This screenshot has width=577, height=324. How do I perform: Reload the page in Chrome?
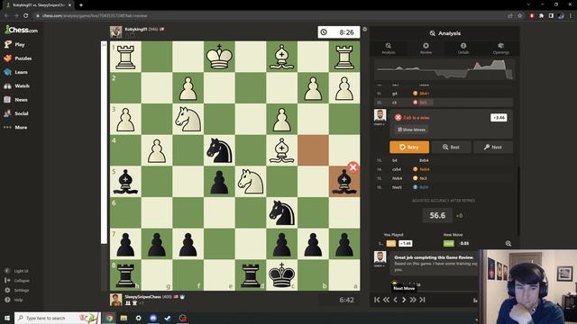26,16
